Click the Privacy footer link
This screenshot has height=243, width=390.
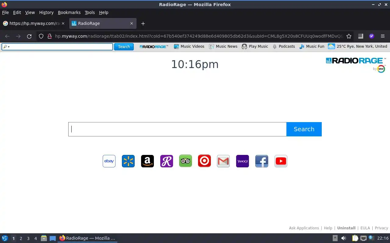(x=381, y=228)
